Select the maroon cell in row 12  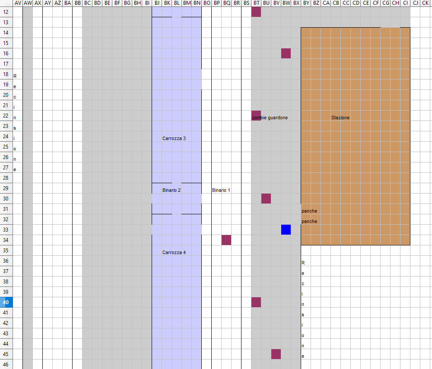coord(256,12)
